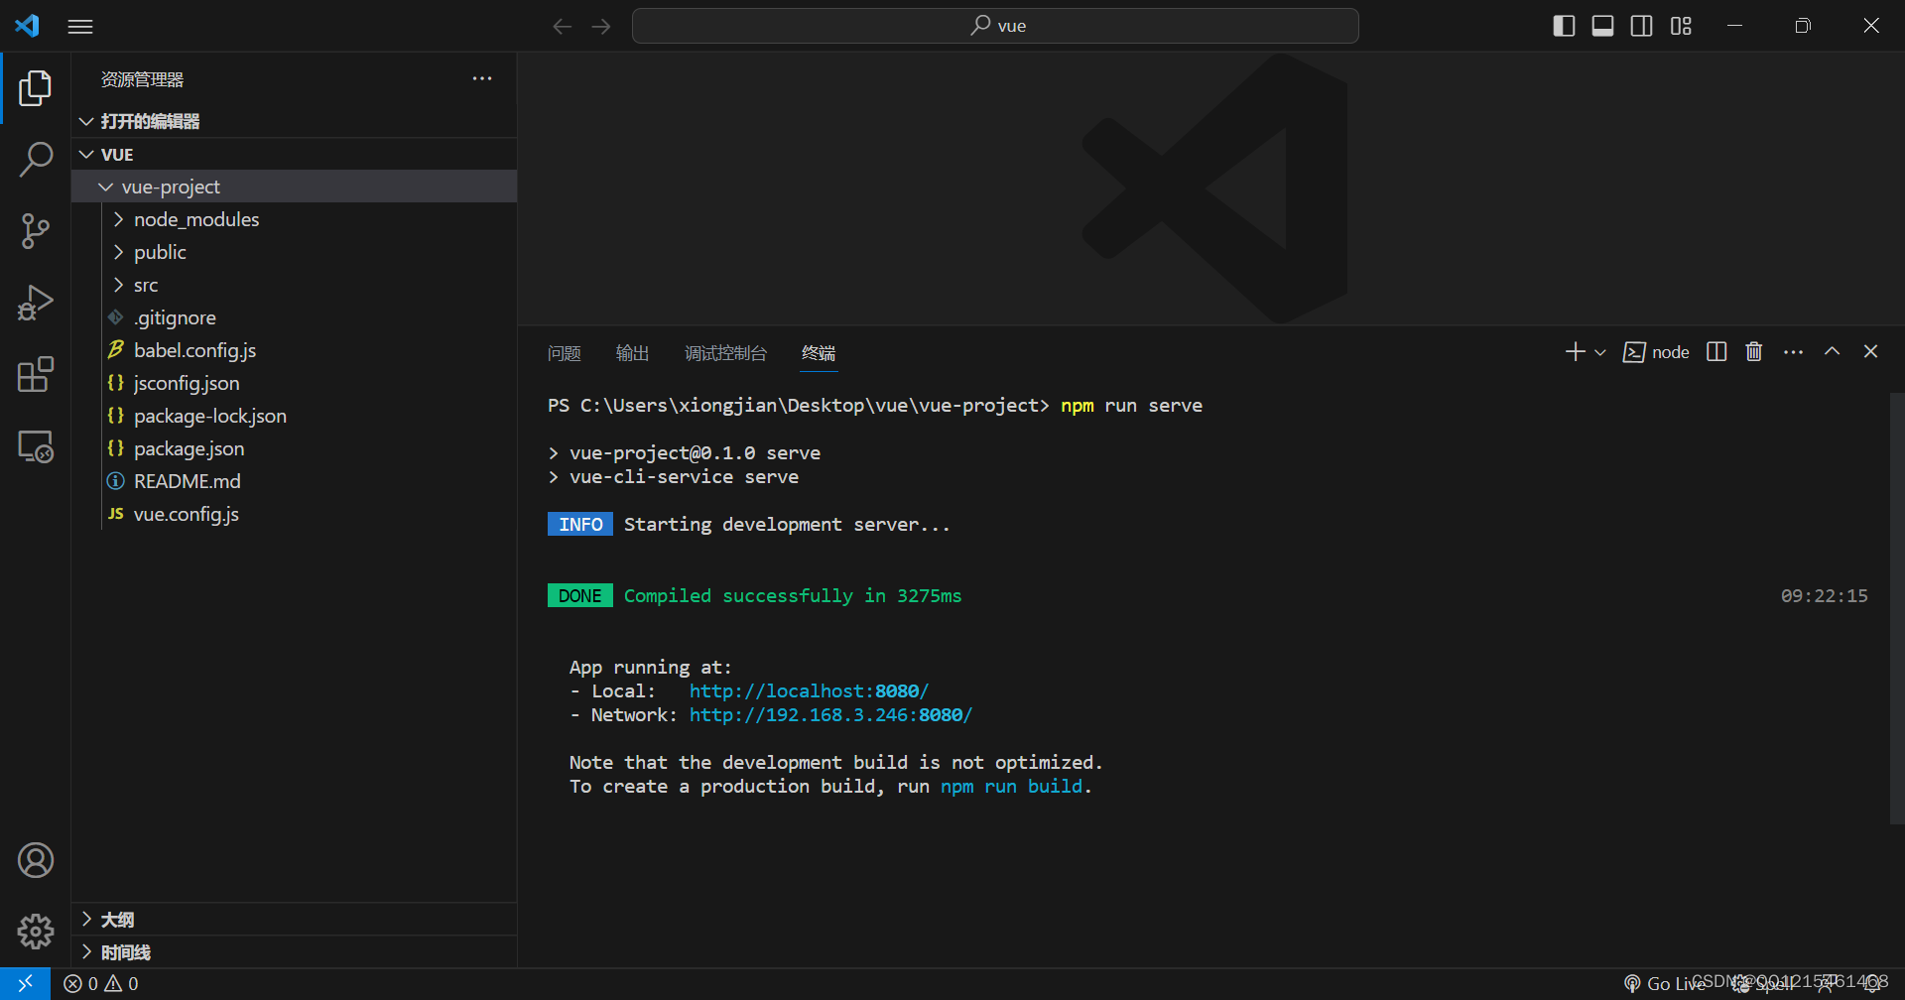Open package.json file
Image resolution: width=1905 pixels, height=1000 pixels.
click(x=295, y=448)
